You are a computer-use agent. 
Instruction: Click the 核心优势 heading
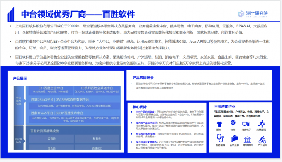coord(140,107)
